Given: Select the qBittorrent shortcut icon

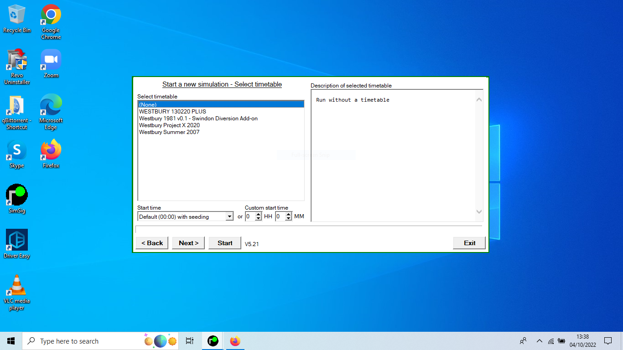Looking at the screenshot, I should 17,112.
